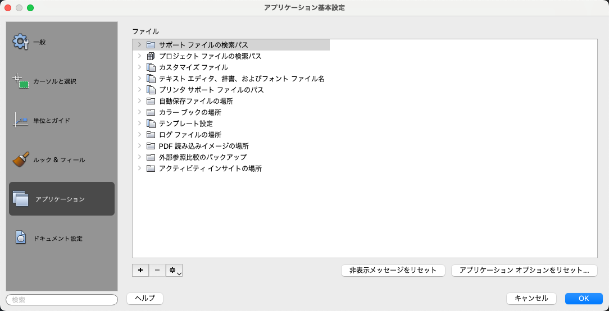This screenshot has height=311, width=609.
Task: Select アクティビティ インサイトの場所 row text
Action: pos(211,168)
